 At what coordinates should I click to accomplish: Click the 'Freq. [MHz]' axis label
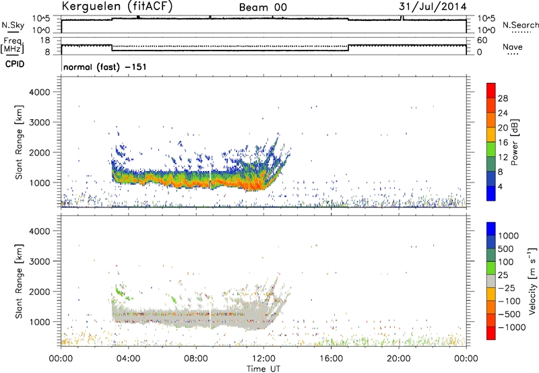[12, 45]
